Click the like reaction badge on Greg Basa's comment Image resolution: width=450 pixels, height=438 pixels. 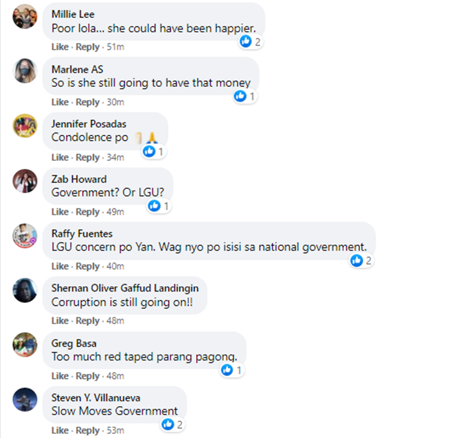pos(232,370)
